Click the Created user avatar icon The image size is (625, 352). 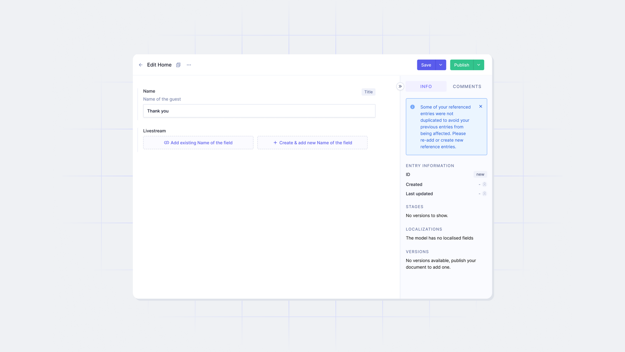pyautogui.click(x=484, y=184)
